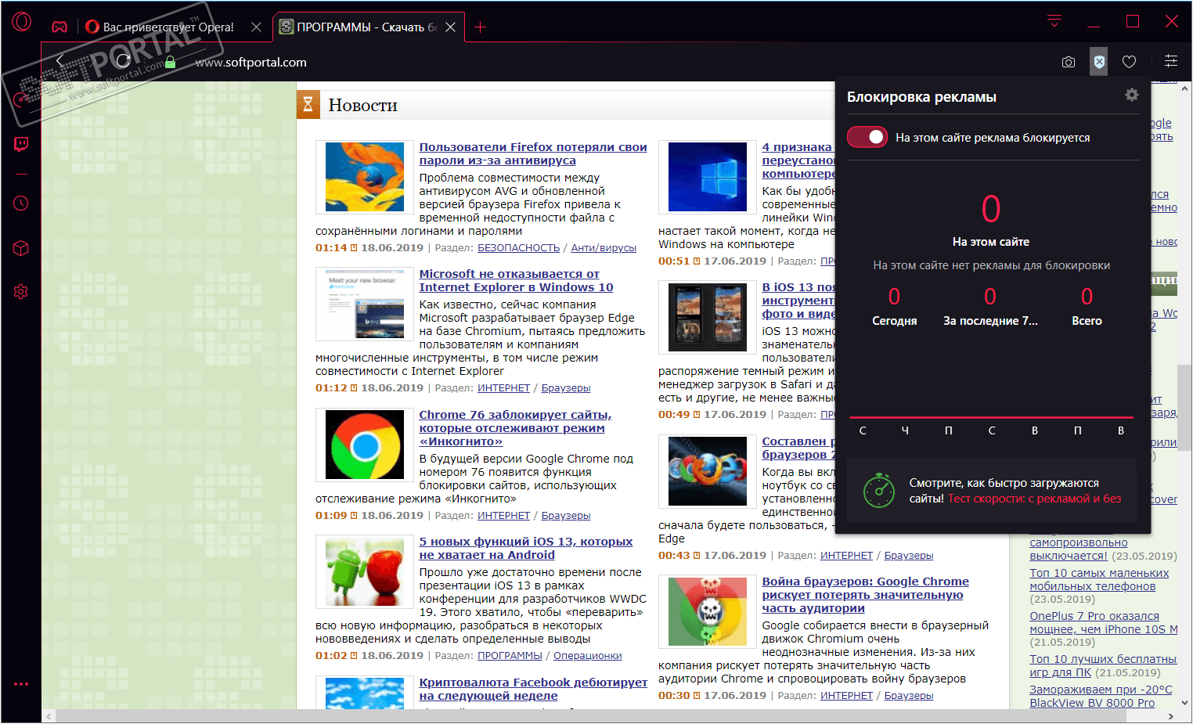
Task: Click the iOS 13 phones thumbnail
Action: (x=708, y=317)
